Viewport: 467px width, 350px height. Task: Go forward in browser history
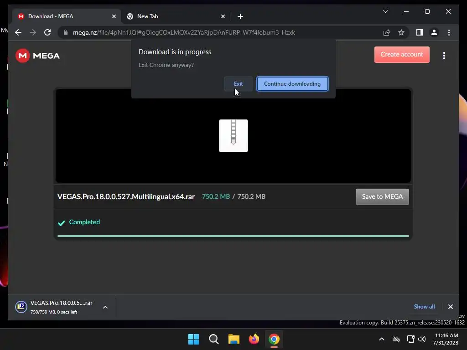click(x=33, y=32)
